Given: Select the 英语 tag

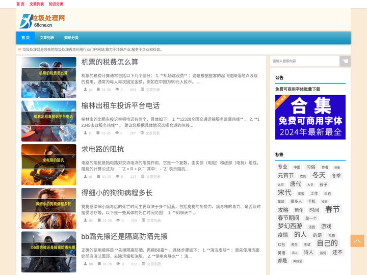Looking at the screenshot, I should 281,253.
